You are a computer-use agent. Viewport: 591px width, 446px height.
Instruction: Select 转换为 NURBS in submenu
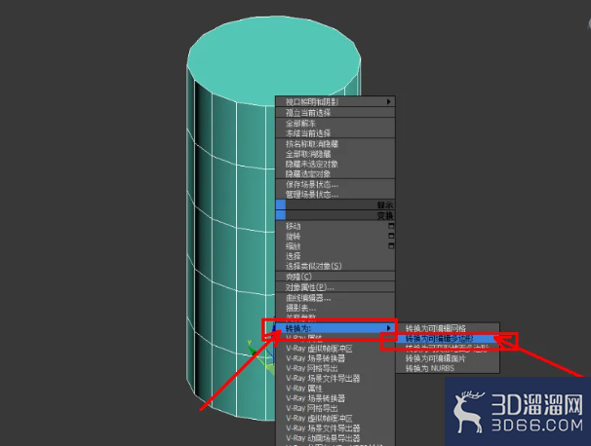click(x=448, y=368)
